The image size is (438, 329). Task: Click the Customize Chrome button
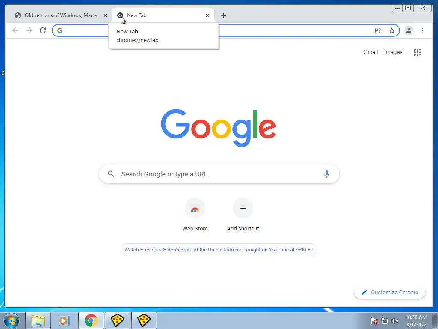coord(390,292)
